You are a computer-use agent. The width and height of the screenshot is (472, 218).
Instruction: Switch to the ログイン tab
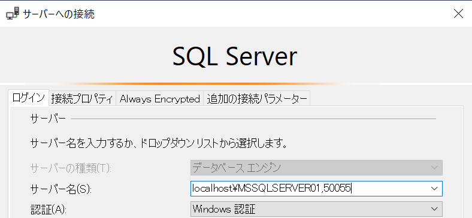tap(29, 98)
